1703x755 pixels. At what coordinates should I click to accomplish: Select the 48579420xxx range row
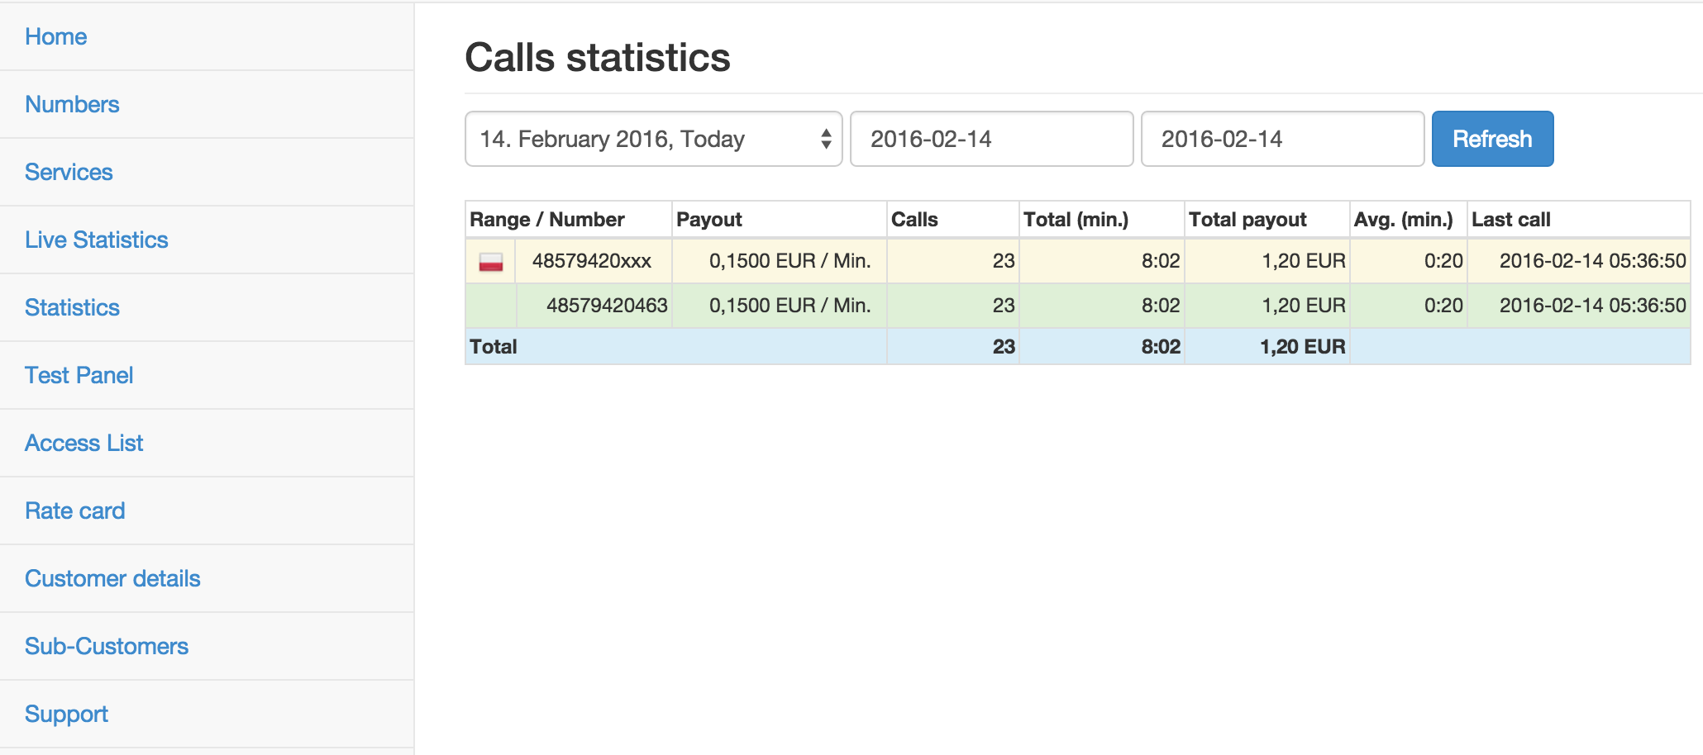[592, 261]
